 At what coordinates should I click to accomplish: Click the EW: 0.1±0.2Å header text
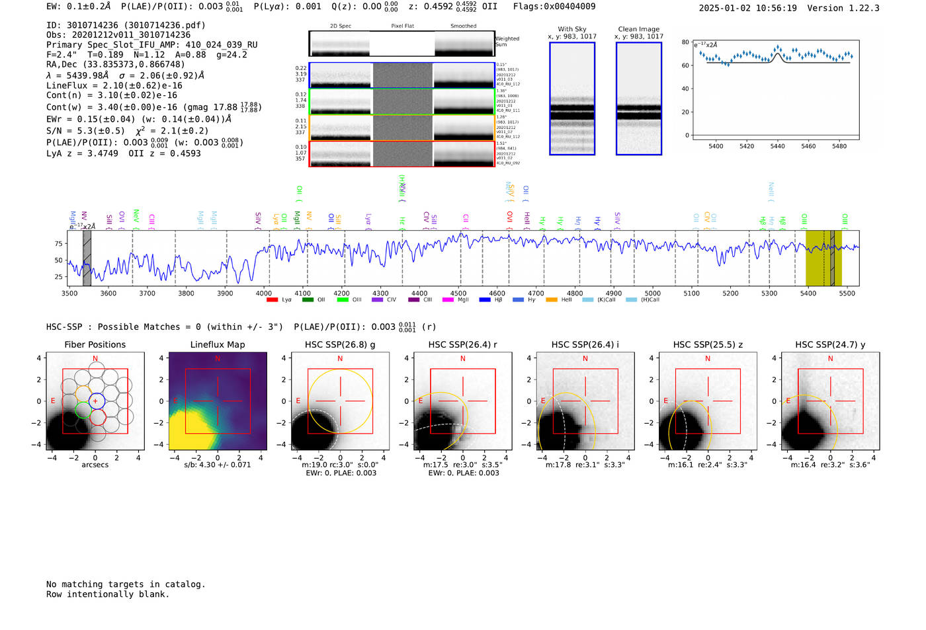[78, 7]
